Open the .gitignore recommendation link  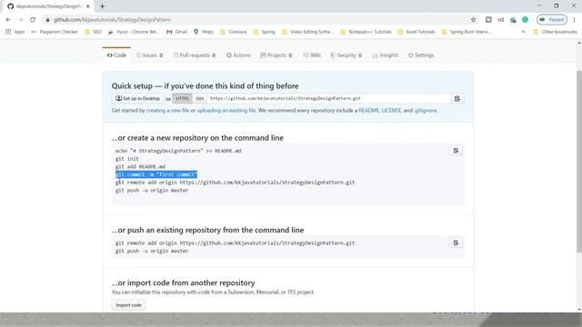point(426,111)
